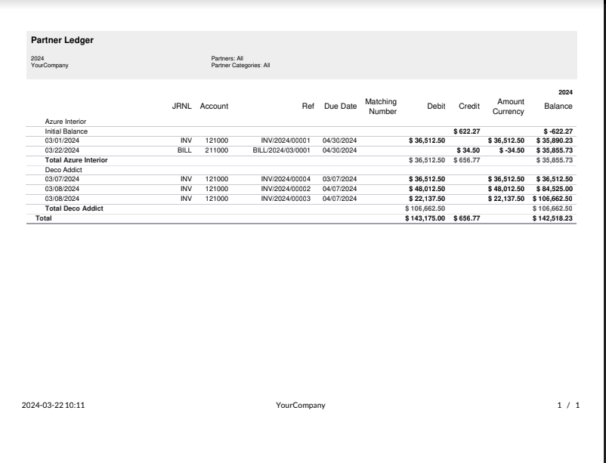This screenshot has height=463, width=606.
Task: Click the BILL journal code
Action: (x=184, y=150)
